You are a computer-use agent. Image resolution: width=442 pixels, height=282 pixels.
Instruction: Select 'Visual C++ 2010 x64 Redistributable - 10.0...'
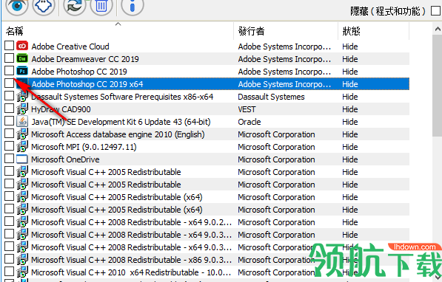click(x=131, y=272)
